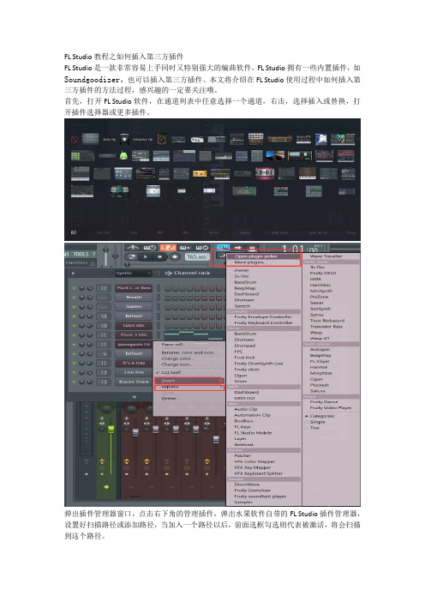Select Fruity Video Player from plugin list
The image size is (425, 602).
click(331, 407)
